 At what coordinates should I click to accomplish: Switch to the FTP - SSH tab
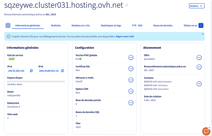coord(137,26)
